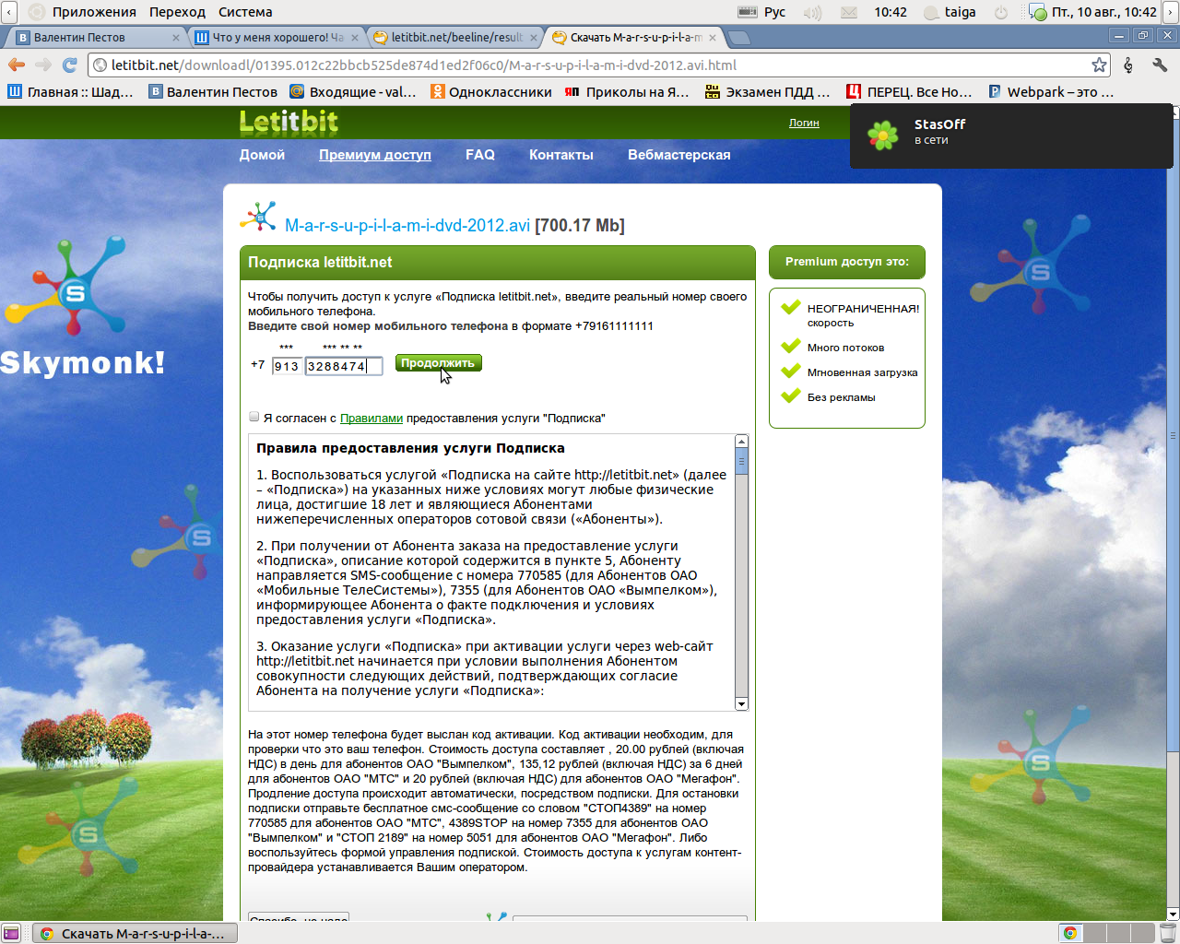Click the show-desktop icon in the bottom panel
1180x944 pixels.
tap(11, 933)
